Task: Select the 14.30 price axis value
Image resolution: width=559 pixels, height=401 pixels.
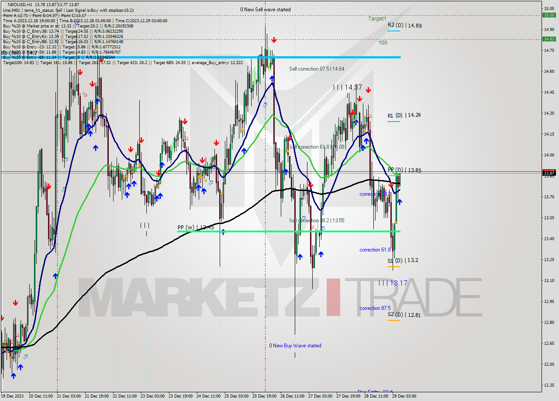Action: pyautogui.click(x=549, y=113)
